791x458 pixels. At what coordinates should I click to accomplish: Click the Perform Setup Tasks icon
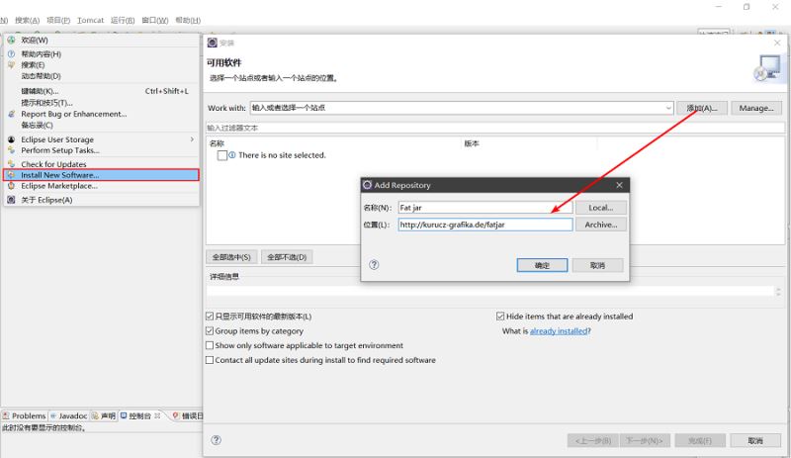click(11, 150)
